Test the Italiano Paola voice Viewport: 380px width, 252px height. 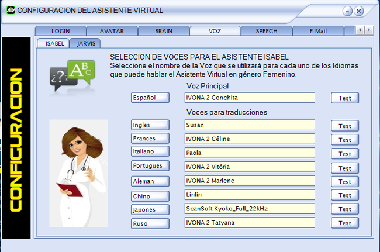click(x=345, y=154)
